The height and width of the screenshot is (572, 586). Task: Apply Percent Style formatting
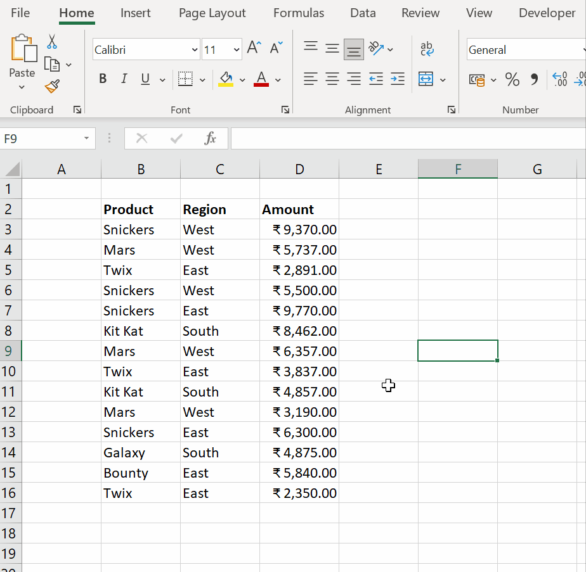pyautogui.click(x=512, y=79)
